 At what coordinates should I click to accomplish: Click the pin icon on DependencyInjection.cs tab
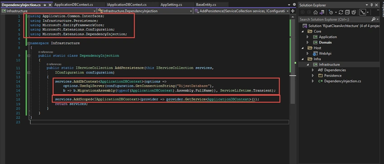pos(45,5)
